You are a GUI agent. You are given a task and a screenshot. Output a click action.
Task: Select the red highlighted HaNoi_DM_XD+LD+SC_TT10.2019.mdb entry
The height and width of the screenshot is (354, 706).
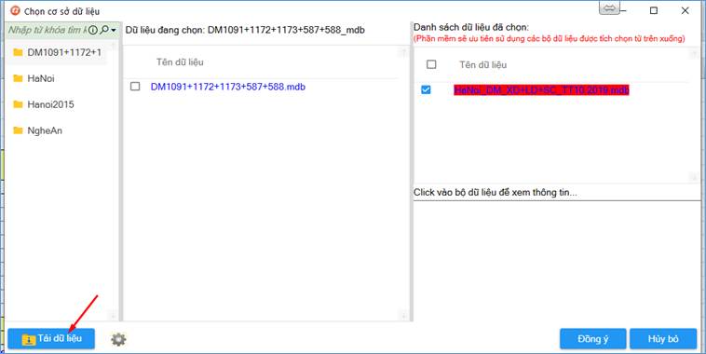point(541,90)
